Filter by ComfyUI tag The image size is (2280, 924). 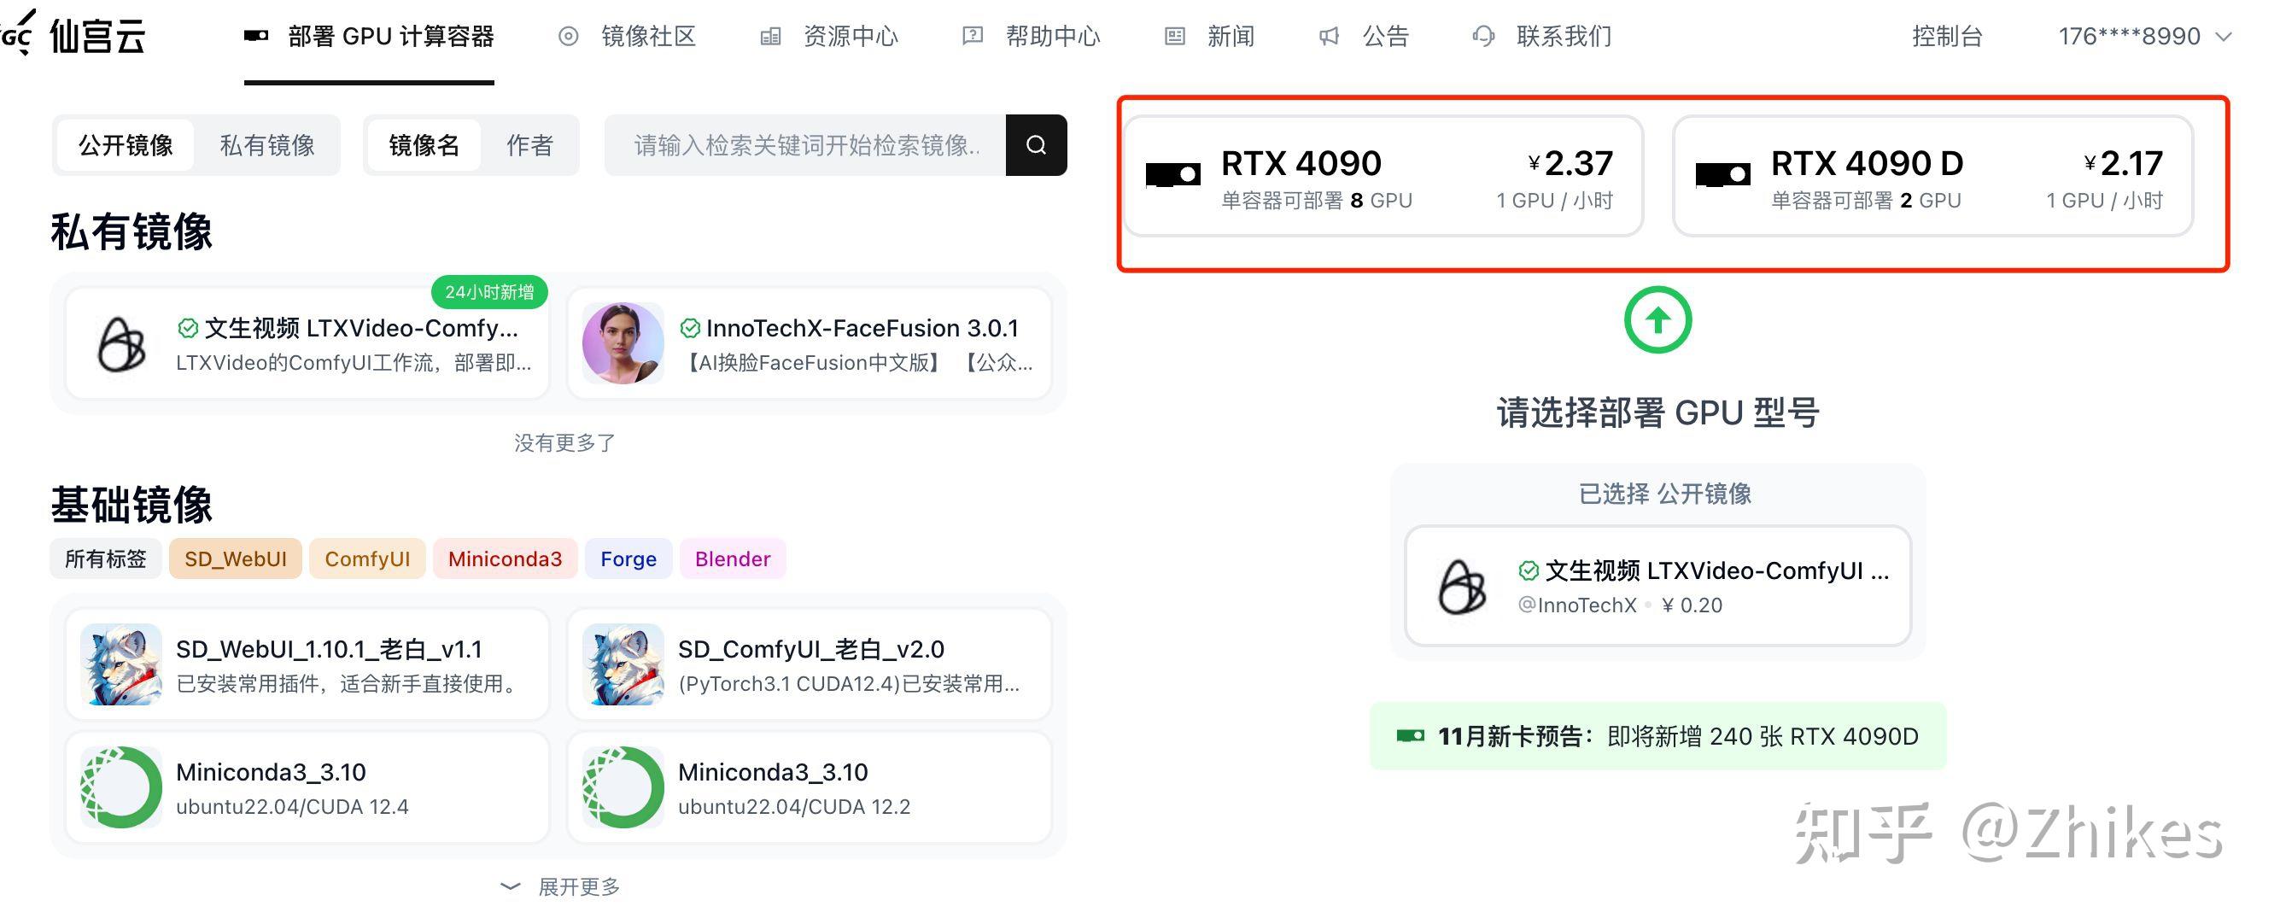pos(367,558)
